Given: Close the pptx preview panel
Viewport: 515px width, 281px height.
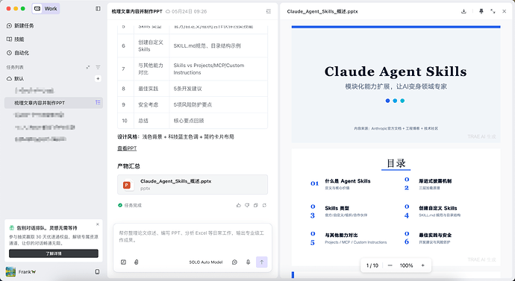Looking at the screenshot, I should (x=504, y=11).
